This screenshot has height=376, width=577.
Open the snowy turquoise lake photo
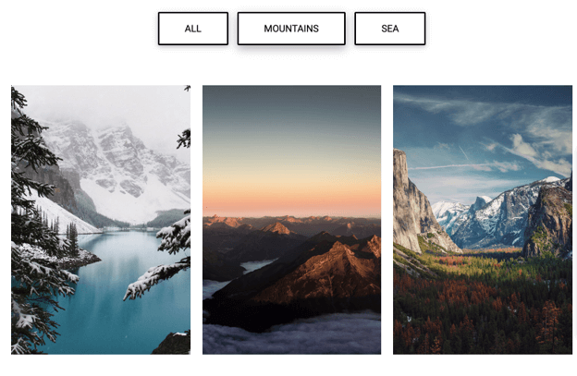pos(101,220)
